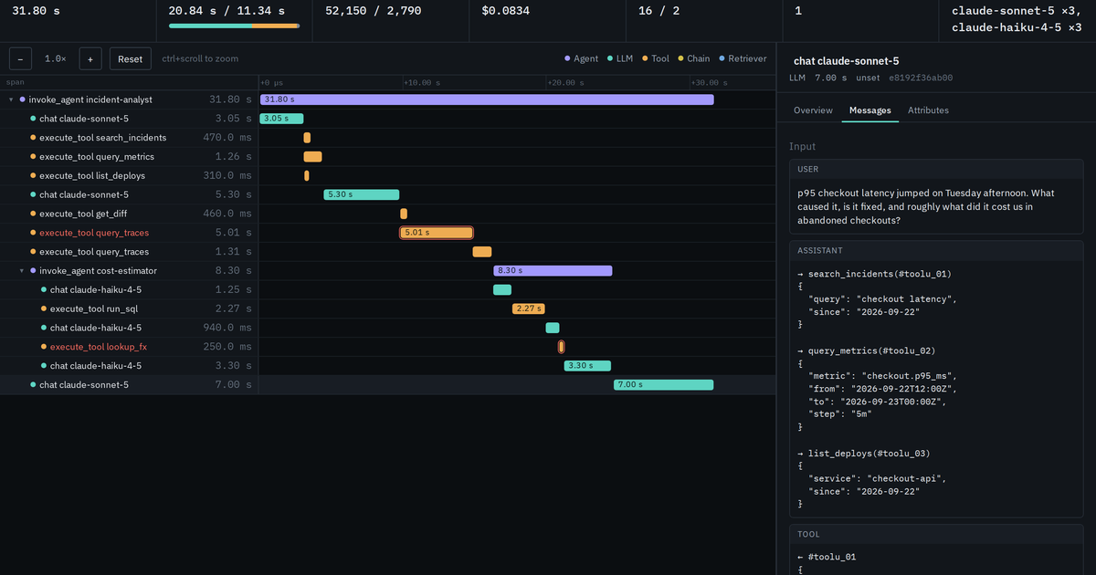Open the execute_tool run_sql span
This screenshot has height=575, width=1096.
pyautogui.click(x=129, y=309)
